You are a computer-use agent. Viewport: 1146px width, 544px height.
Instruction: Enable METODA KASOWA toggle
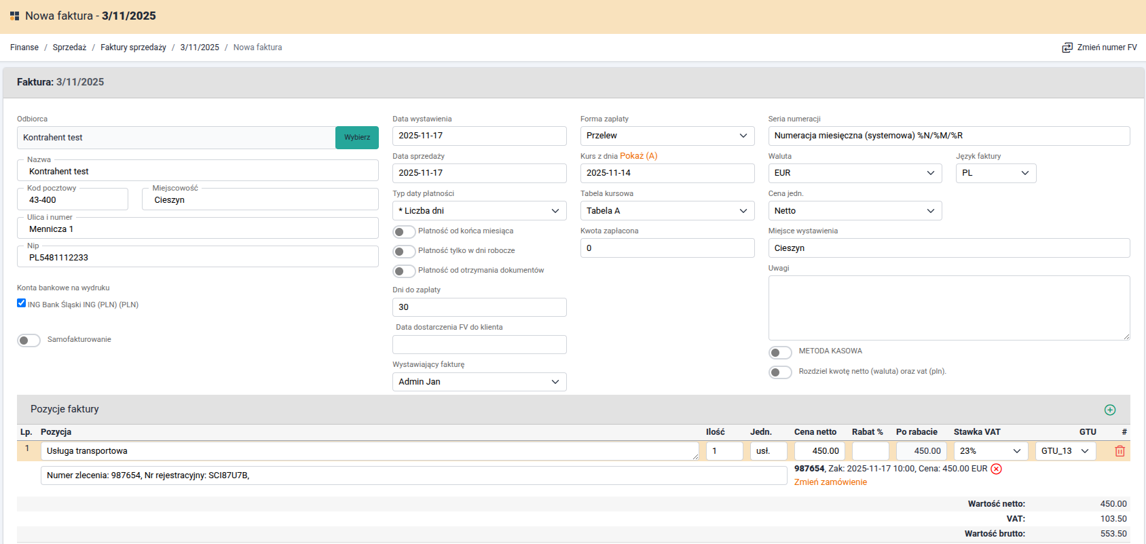[x=780, y=353]
